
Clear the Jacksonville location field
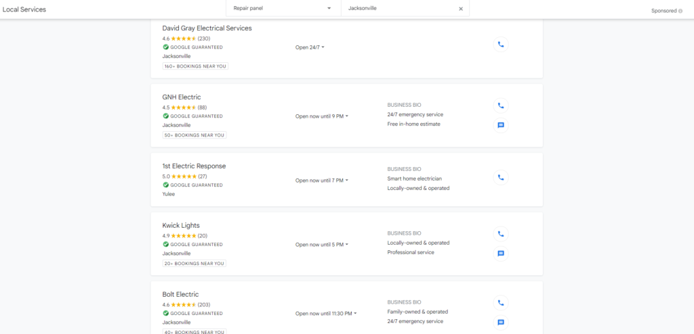[x=461, y=9]
